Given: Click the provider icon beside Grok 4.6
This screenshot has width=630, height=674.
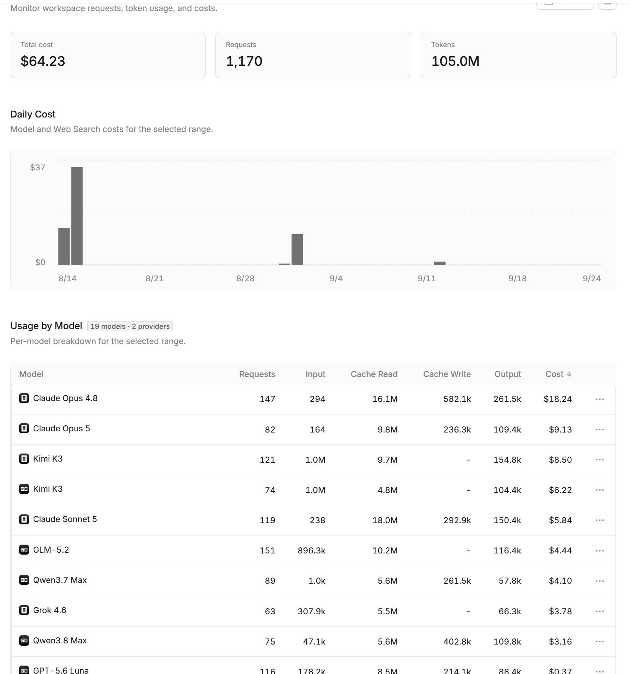Looking at the screenshot, I should coord(24,610).
